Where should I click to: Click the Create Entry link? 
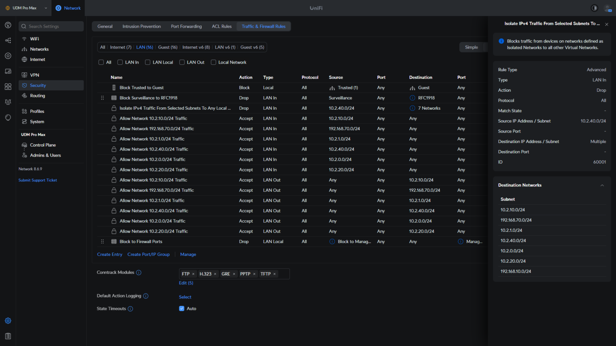pyautogui.click(x=109, y=254)
